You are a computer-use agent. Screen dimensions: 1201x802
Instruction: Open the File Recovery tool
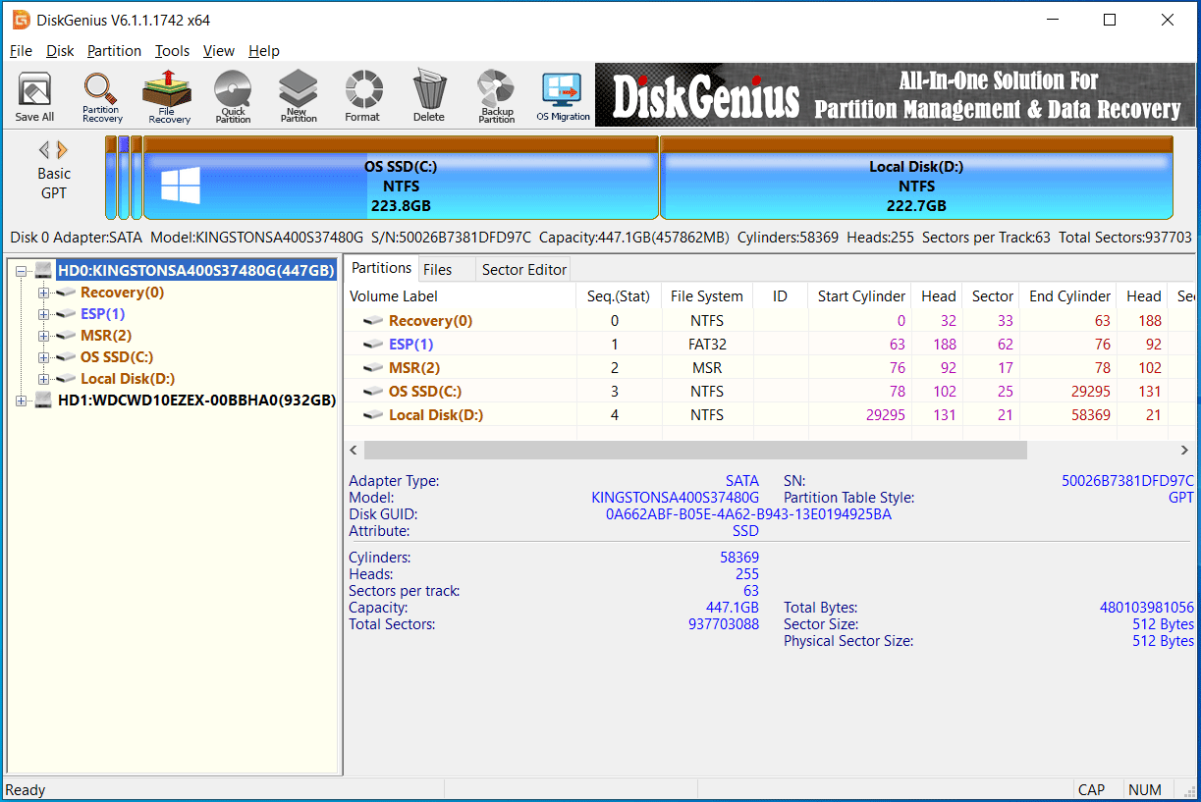[x=167, y=95]
